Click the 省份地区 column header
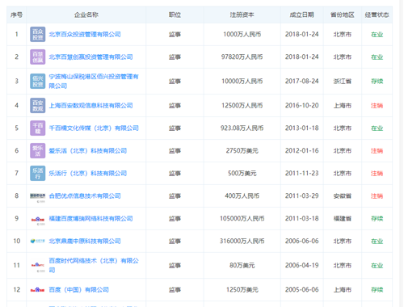404x307 pixels. point(343,15)
